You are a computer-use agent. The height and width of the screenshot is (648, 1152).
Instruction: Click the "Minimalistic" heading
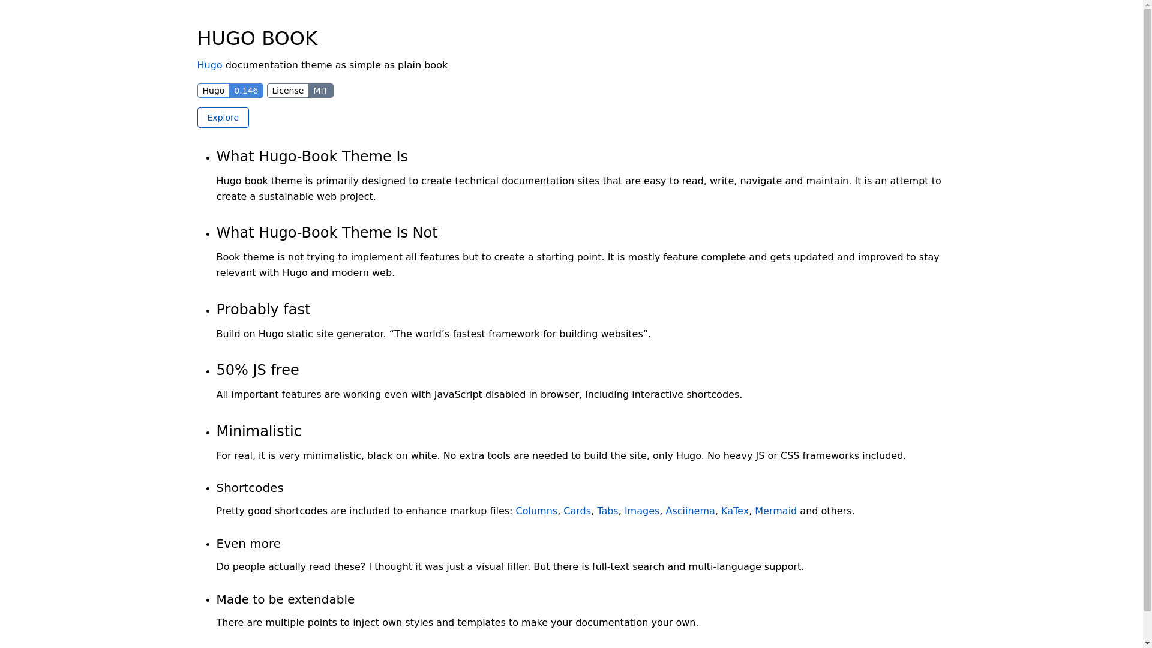(259, 431)
